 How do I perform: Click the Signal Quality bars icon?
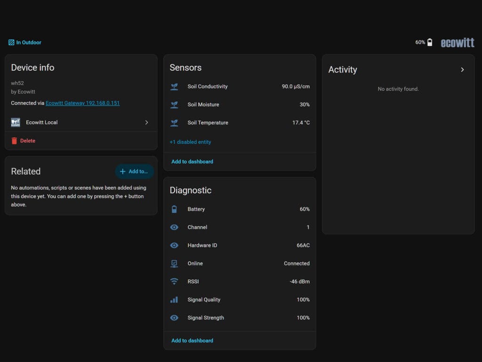pyautogui.click(x=174, y=299)
